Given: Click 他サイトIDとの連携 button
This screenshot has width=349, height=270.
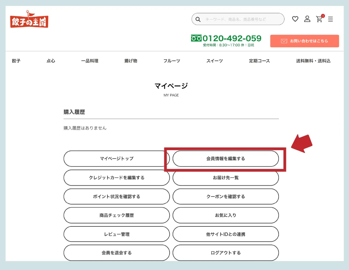Looking at the screenshot, I should pyautogui.click(x=226, y=234).
